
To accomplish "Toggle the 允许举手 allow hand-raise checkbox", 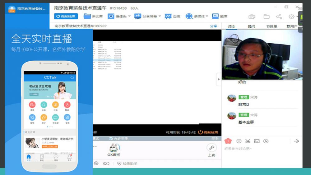I will 111,138.
